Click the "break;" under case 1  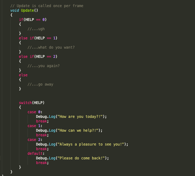pyautogui.click(x=42, y=135)
